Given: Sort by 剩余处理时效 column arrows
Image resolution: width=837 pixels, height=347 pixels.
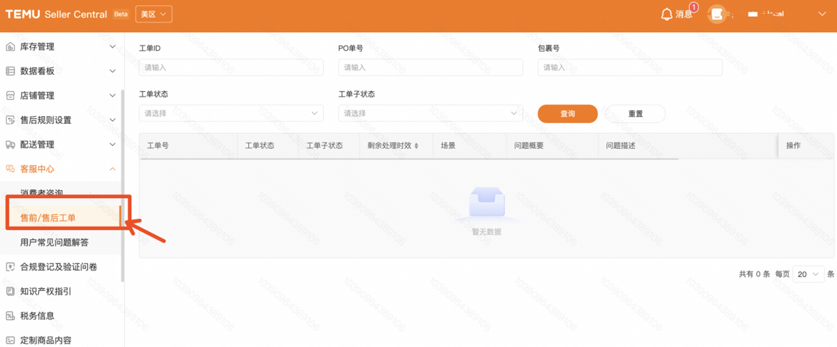Looking at the screenshot, I should point(416,146).
